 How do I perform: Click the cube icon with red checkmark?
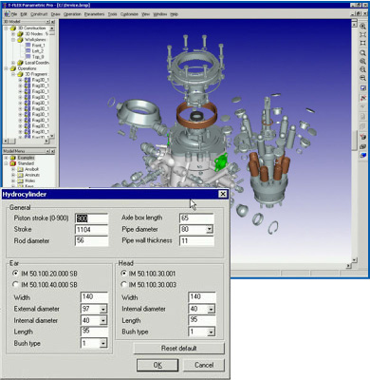362,137
